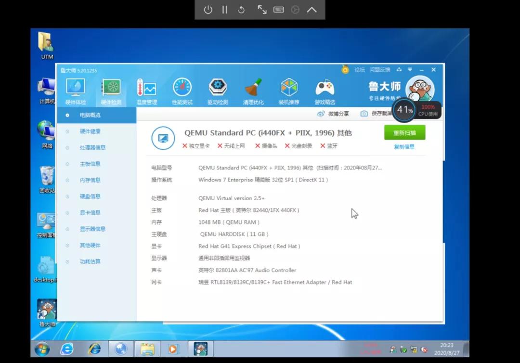This screenshot has width=520, height=363.
Task: Open 游戏精选 gamepad section
Action: click(325, 89)
